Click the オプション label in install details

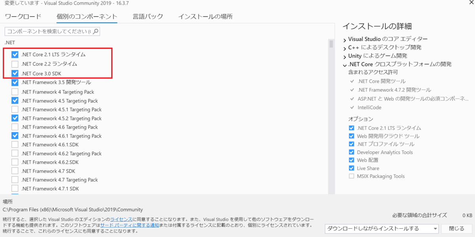tap(361, 119)
